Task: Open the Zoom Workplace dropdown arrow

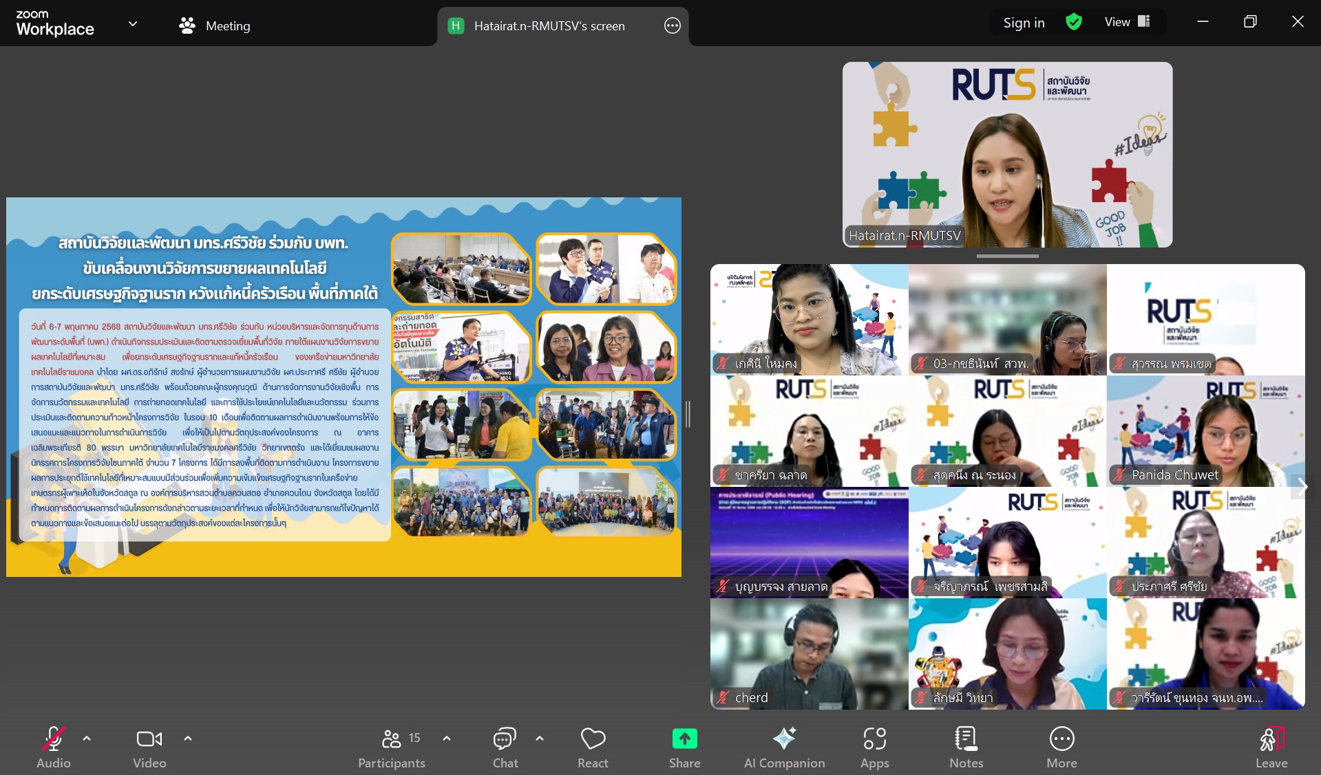Action: coord(133,23)
